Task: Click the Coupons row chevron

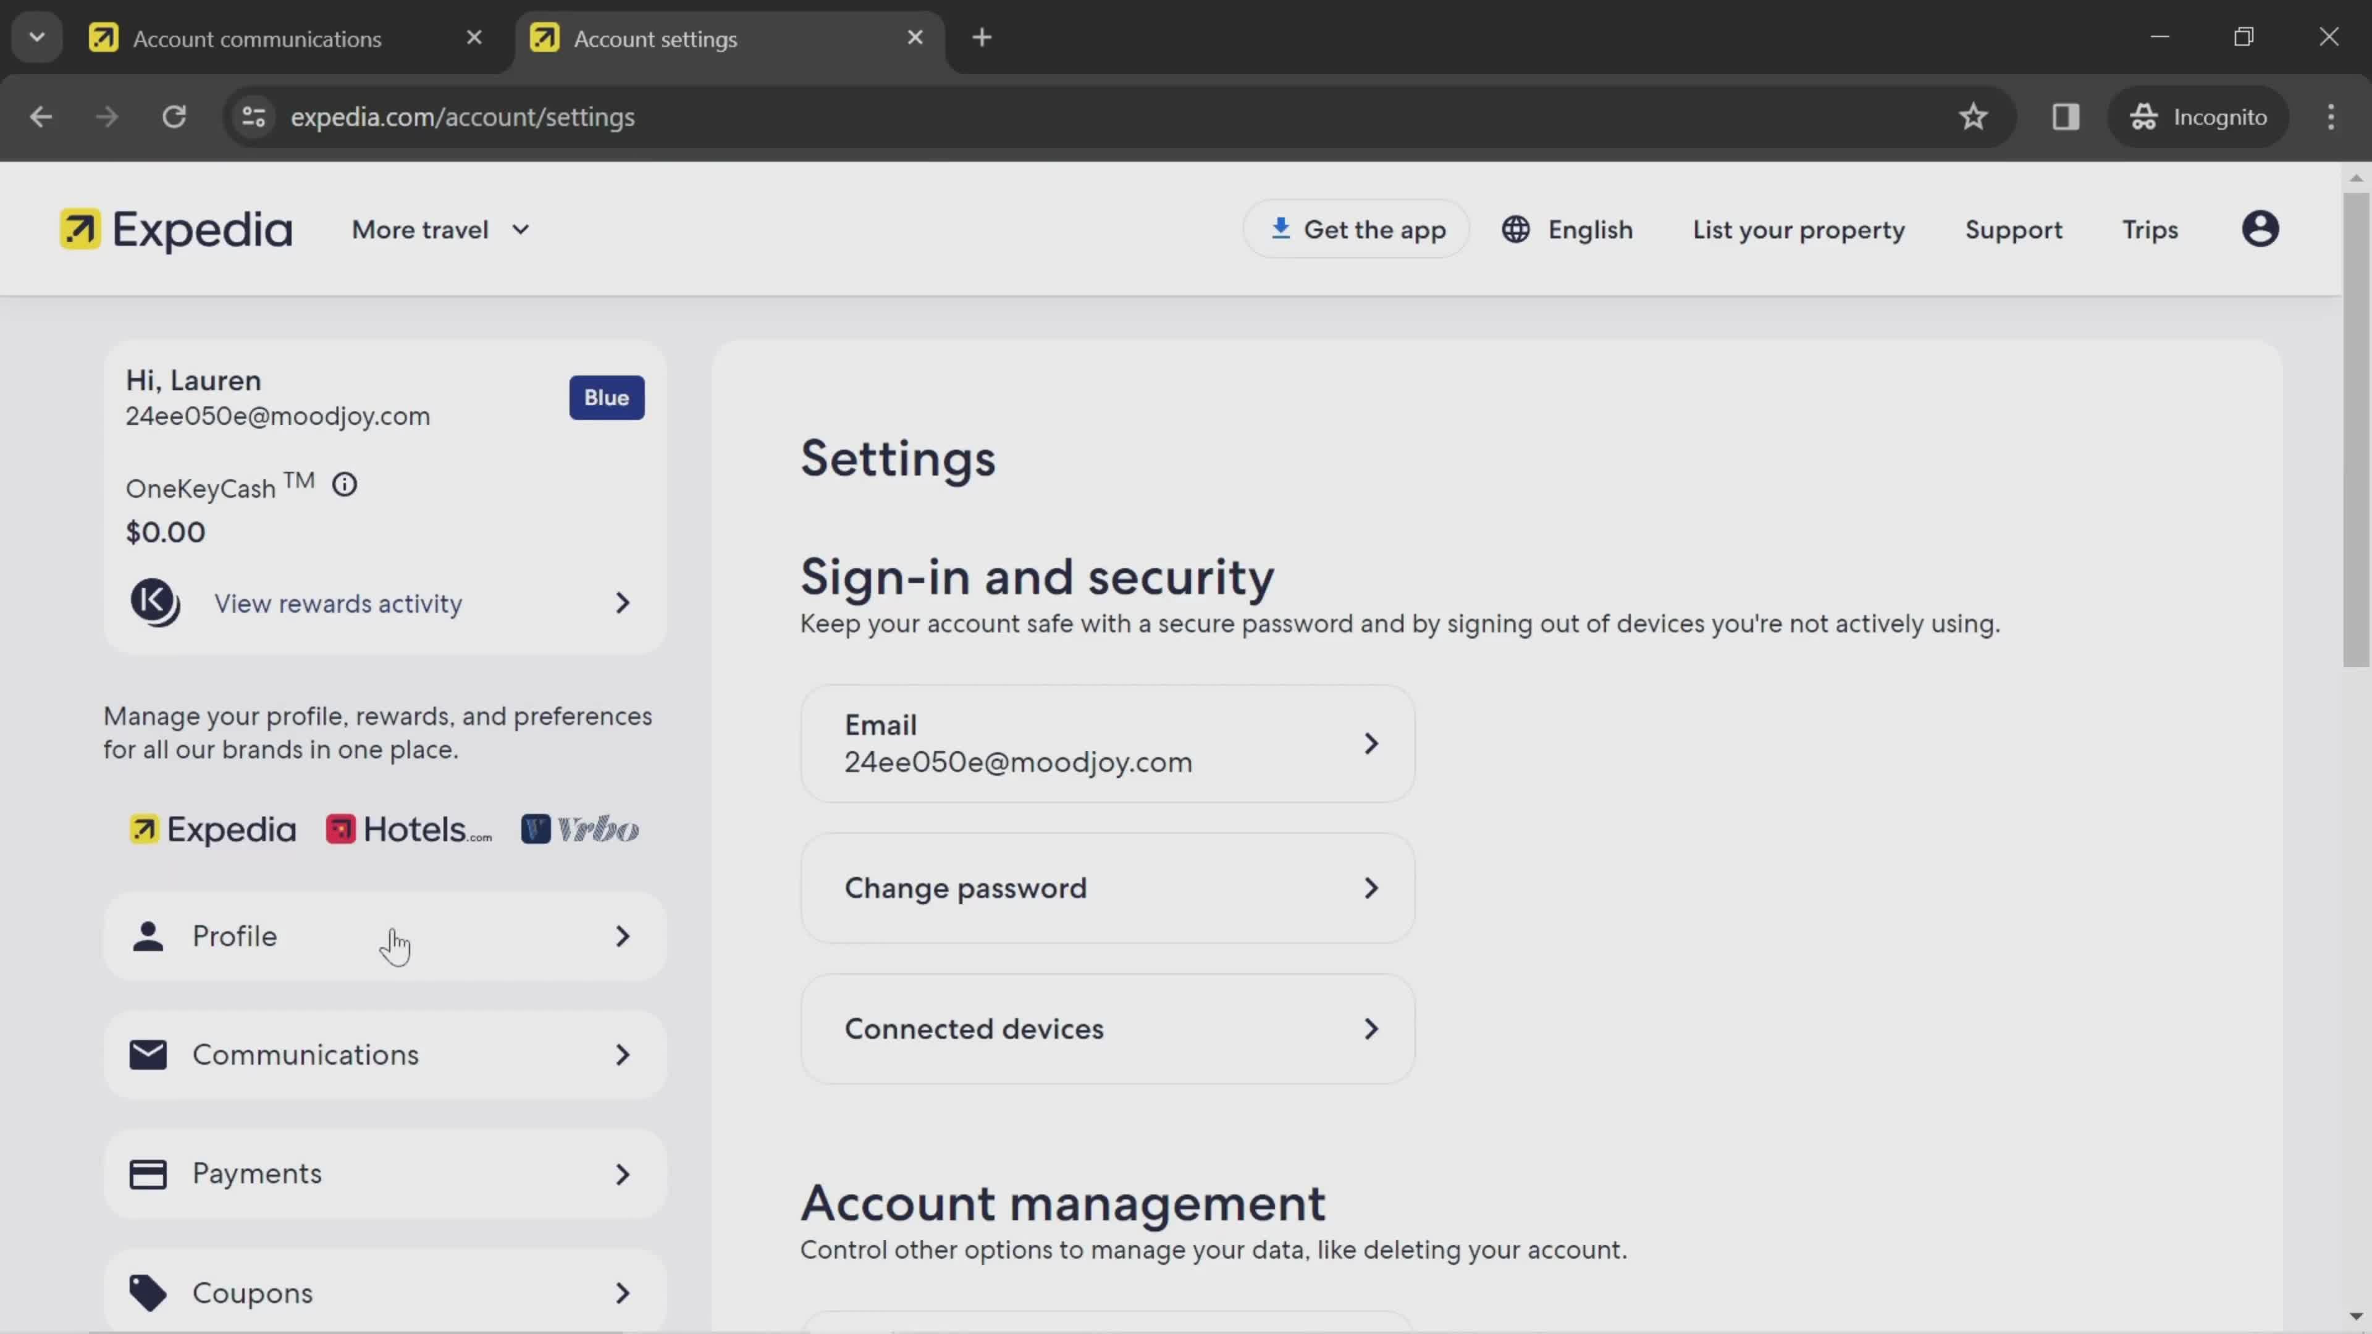Action: (x=623, y=1293)
